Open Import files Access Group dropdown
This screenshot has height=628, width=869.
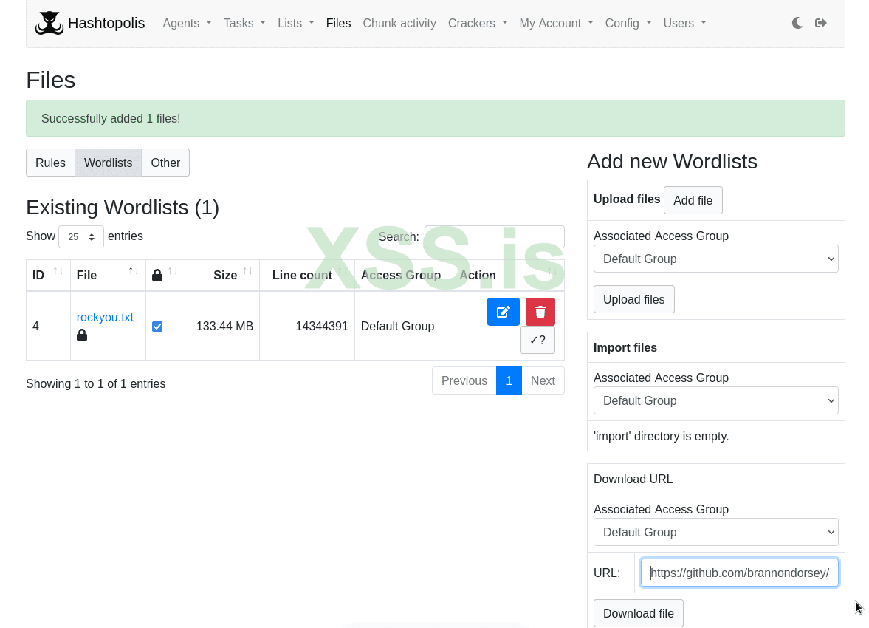pos(715,400)
